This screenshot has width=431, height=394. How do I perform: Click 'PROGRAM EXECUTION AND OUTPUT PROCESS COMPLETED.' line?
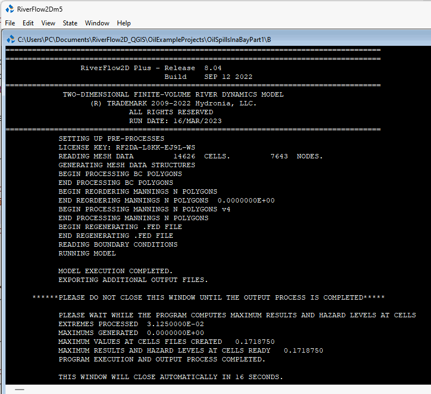162,359
